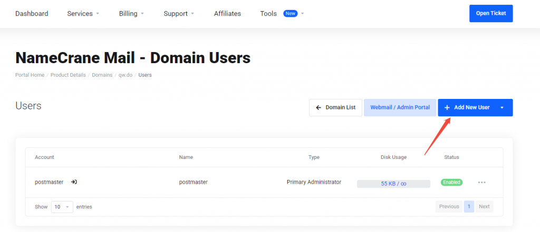Go to the Dashboard page

[32, 14]
